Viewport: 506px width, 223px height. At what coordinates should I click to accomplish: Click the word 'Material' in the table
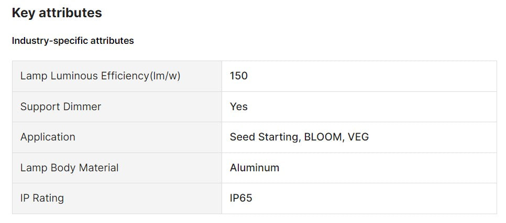pos(98,168)
